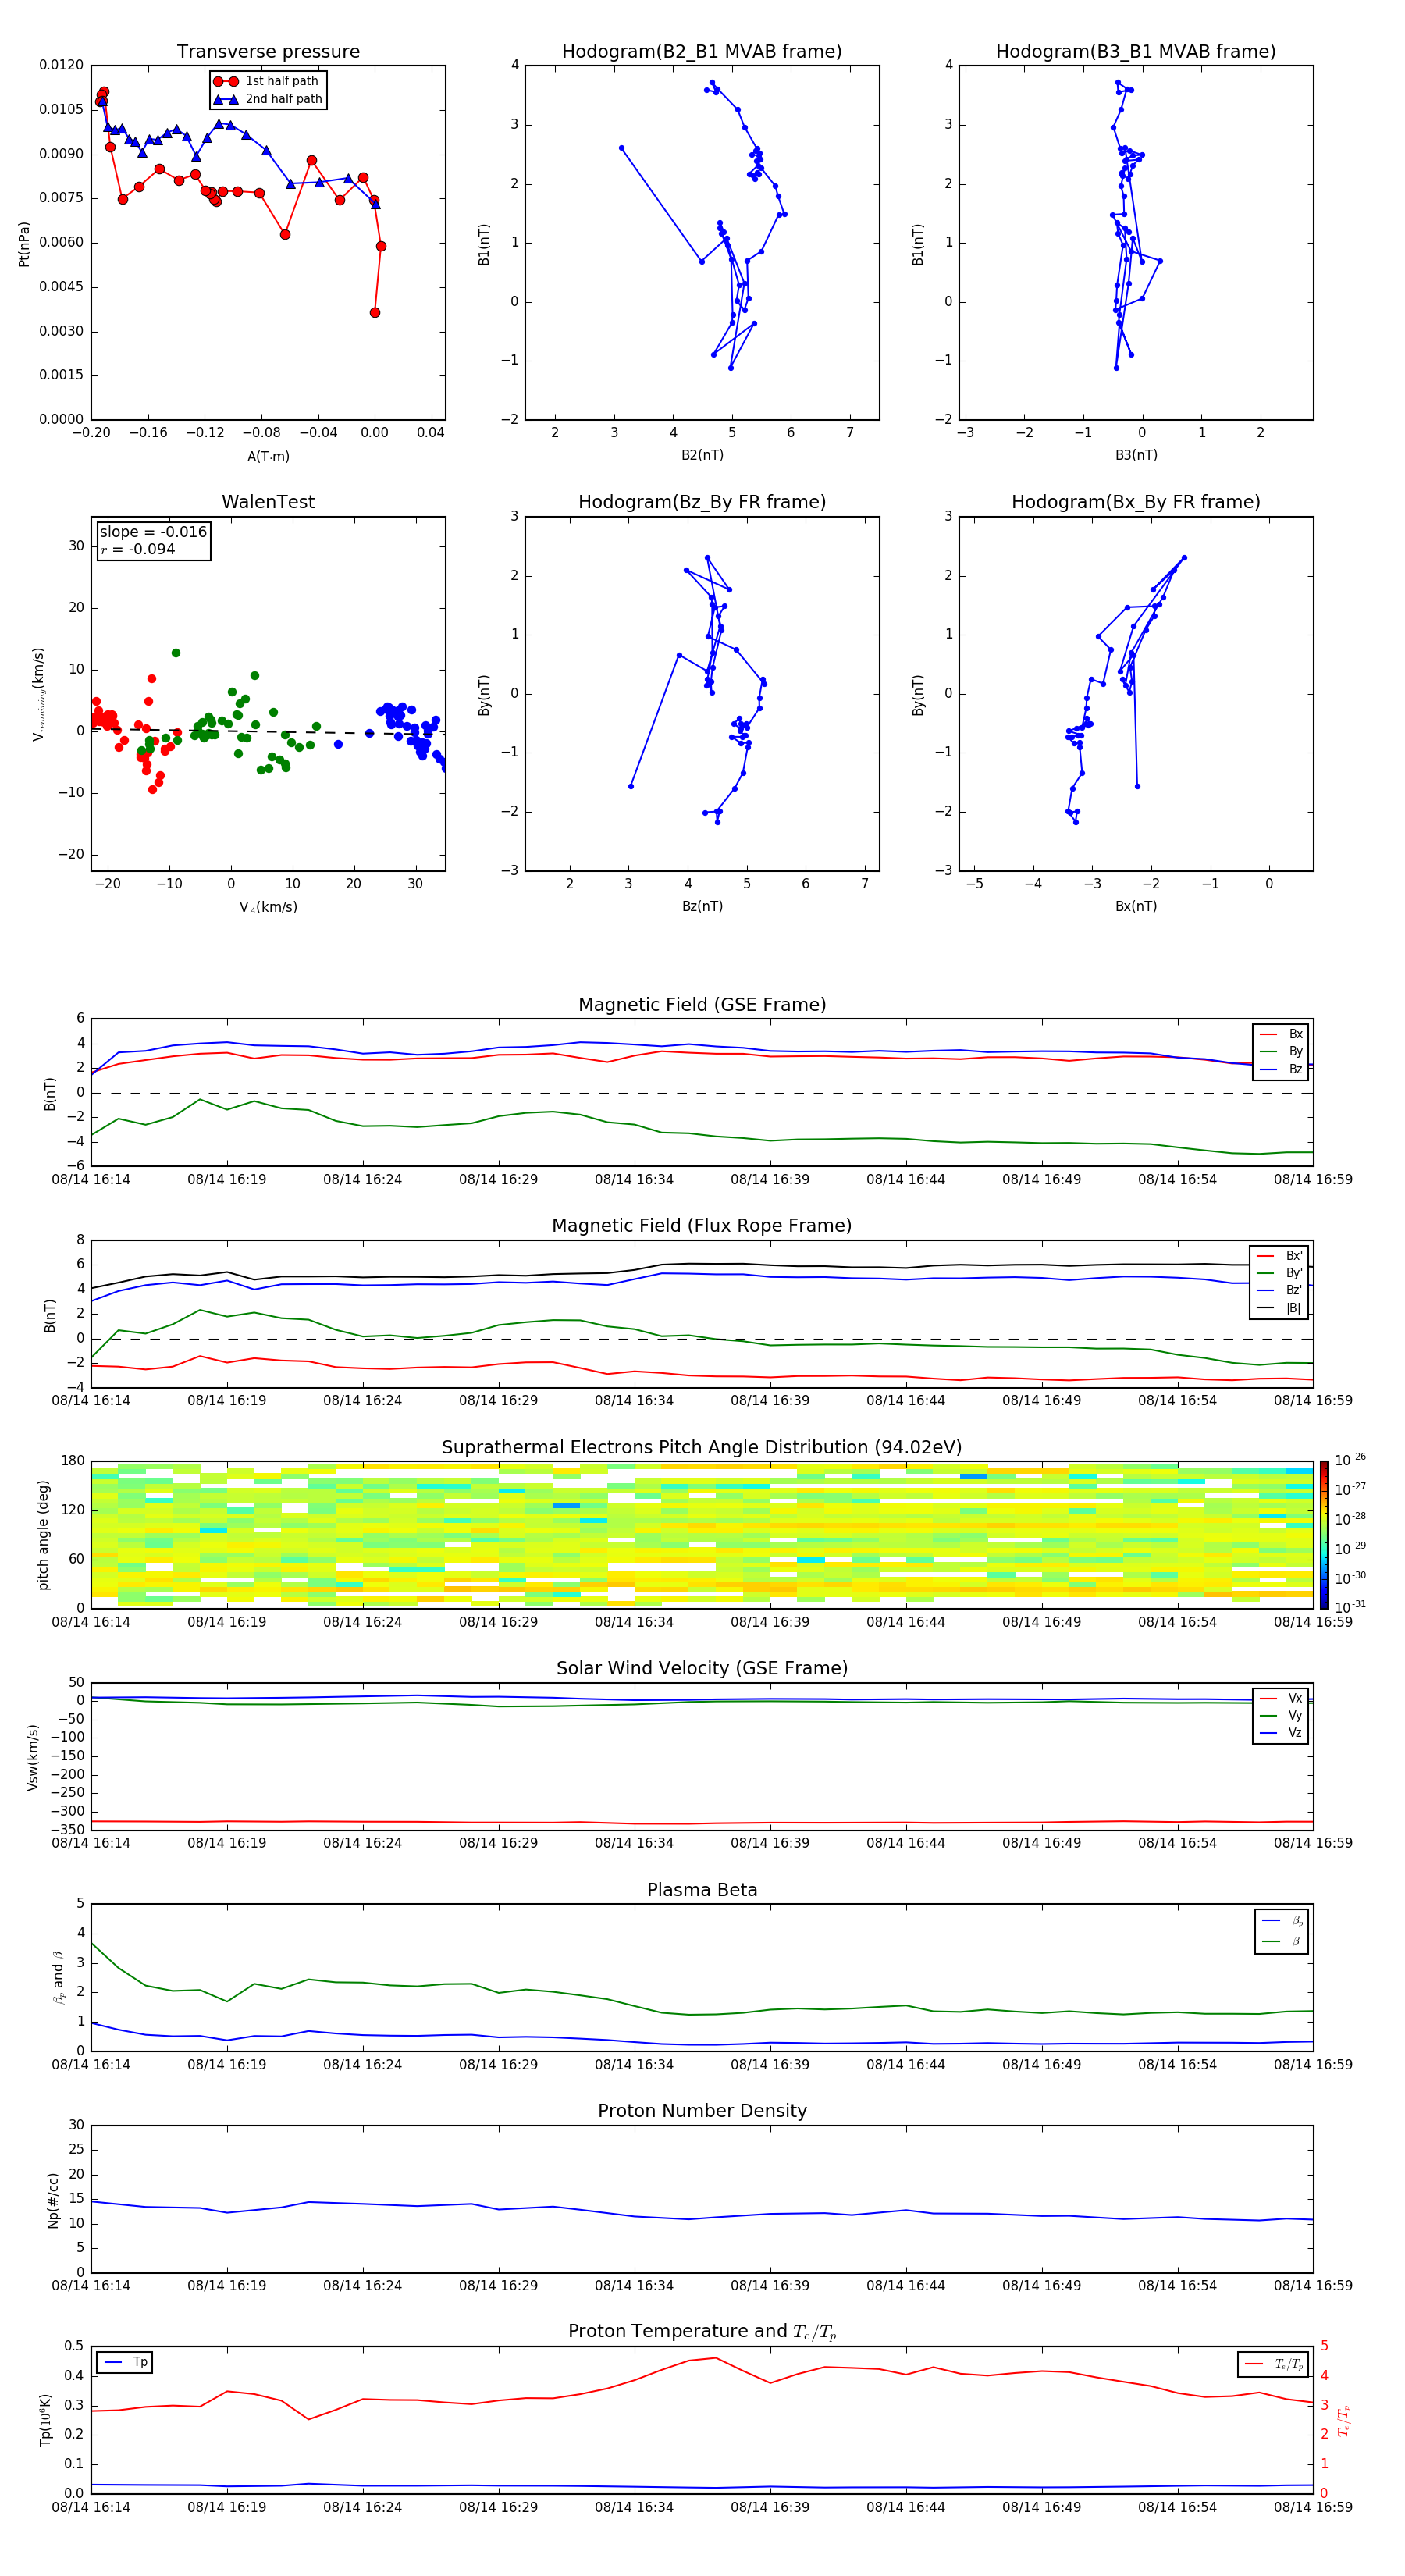Click the 'Suprathermal Electrons Pitch Angle Distribution' title
The height and width of the screenshot is (2576, 1405).
(702, 1448)
